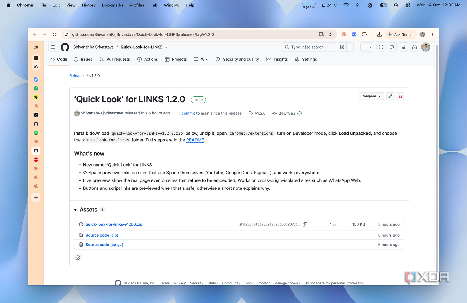Open the Actions tab

(147, 59)
